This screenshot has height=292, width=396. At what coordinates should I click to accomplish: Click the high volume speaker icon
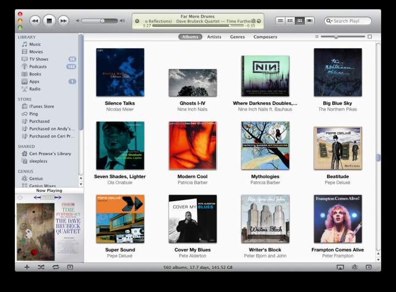[122, 21]
